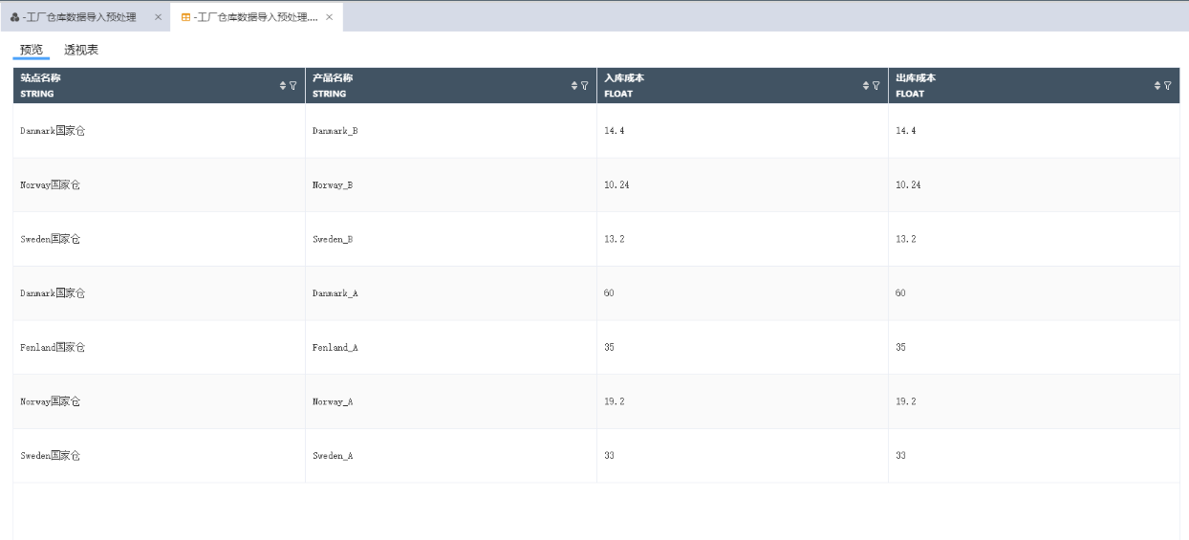This screenshot has height=540, width=1189.
Task: Sort the 入库成本 column
Action: click(x=866, y=86)
